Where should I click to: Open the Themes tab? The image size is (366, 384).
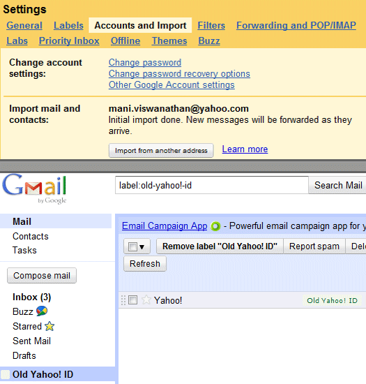click(169, 41)
